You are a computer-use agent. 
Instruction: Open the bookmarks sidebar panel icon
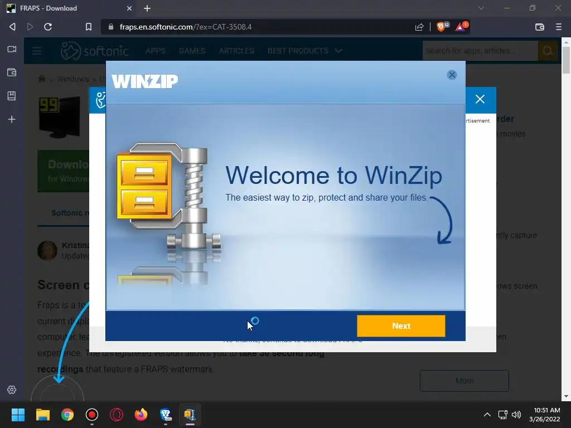(x=12, y=96)
